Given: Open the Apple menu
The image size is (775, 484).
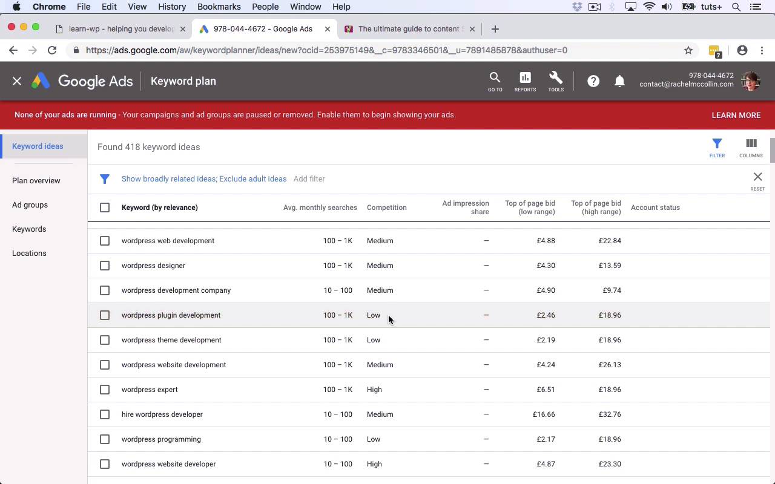Looking at the screenshot, I should (x=16, y=7).
